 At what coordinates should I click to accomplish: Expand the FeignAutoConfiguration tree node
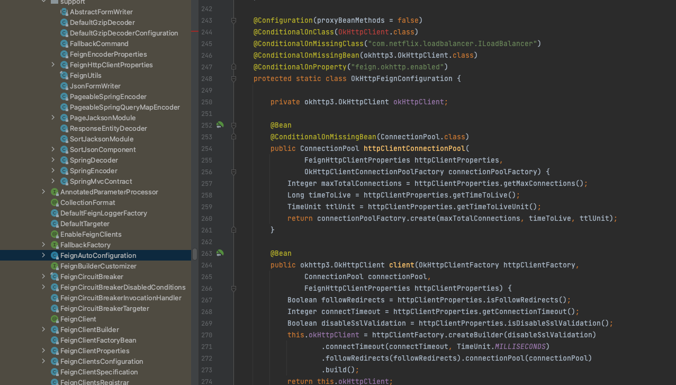pos(43,255)
